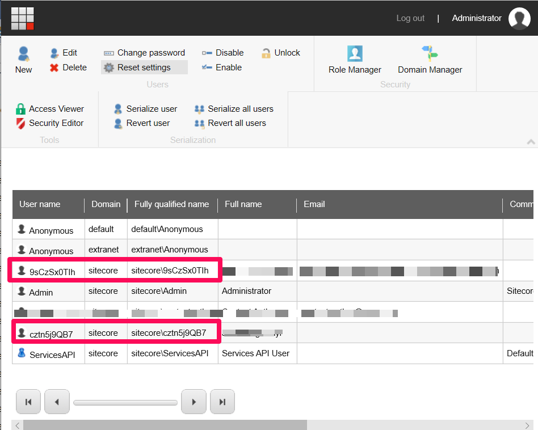
Task: Jump to last page of users
Action: coord(222,402)
